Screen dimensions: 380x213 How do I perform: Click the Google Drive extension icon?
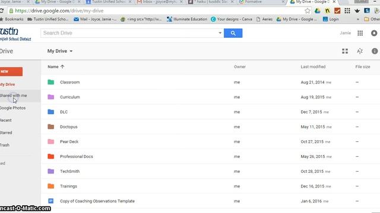tap(317, 11)
